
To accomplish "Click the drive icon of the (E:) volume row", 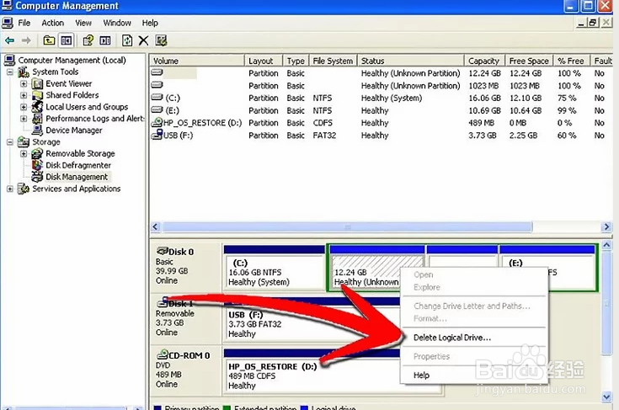I will click(x=157, y=109).
